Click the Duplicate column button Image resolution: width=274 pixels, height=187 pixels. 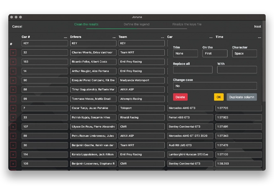pos(242,97)
